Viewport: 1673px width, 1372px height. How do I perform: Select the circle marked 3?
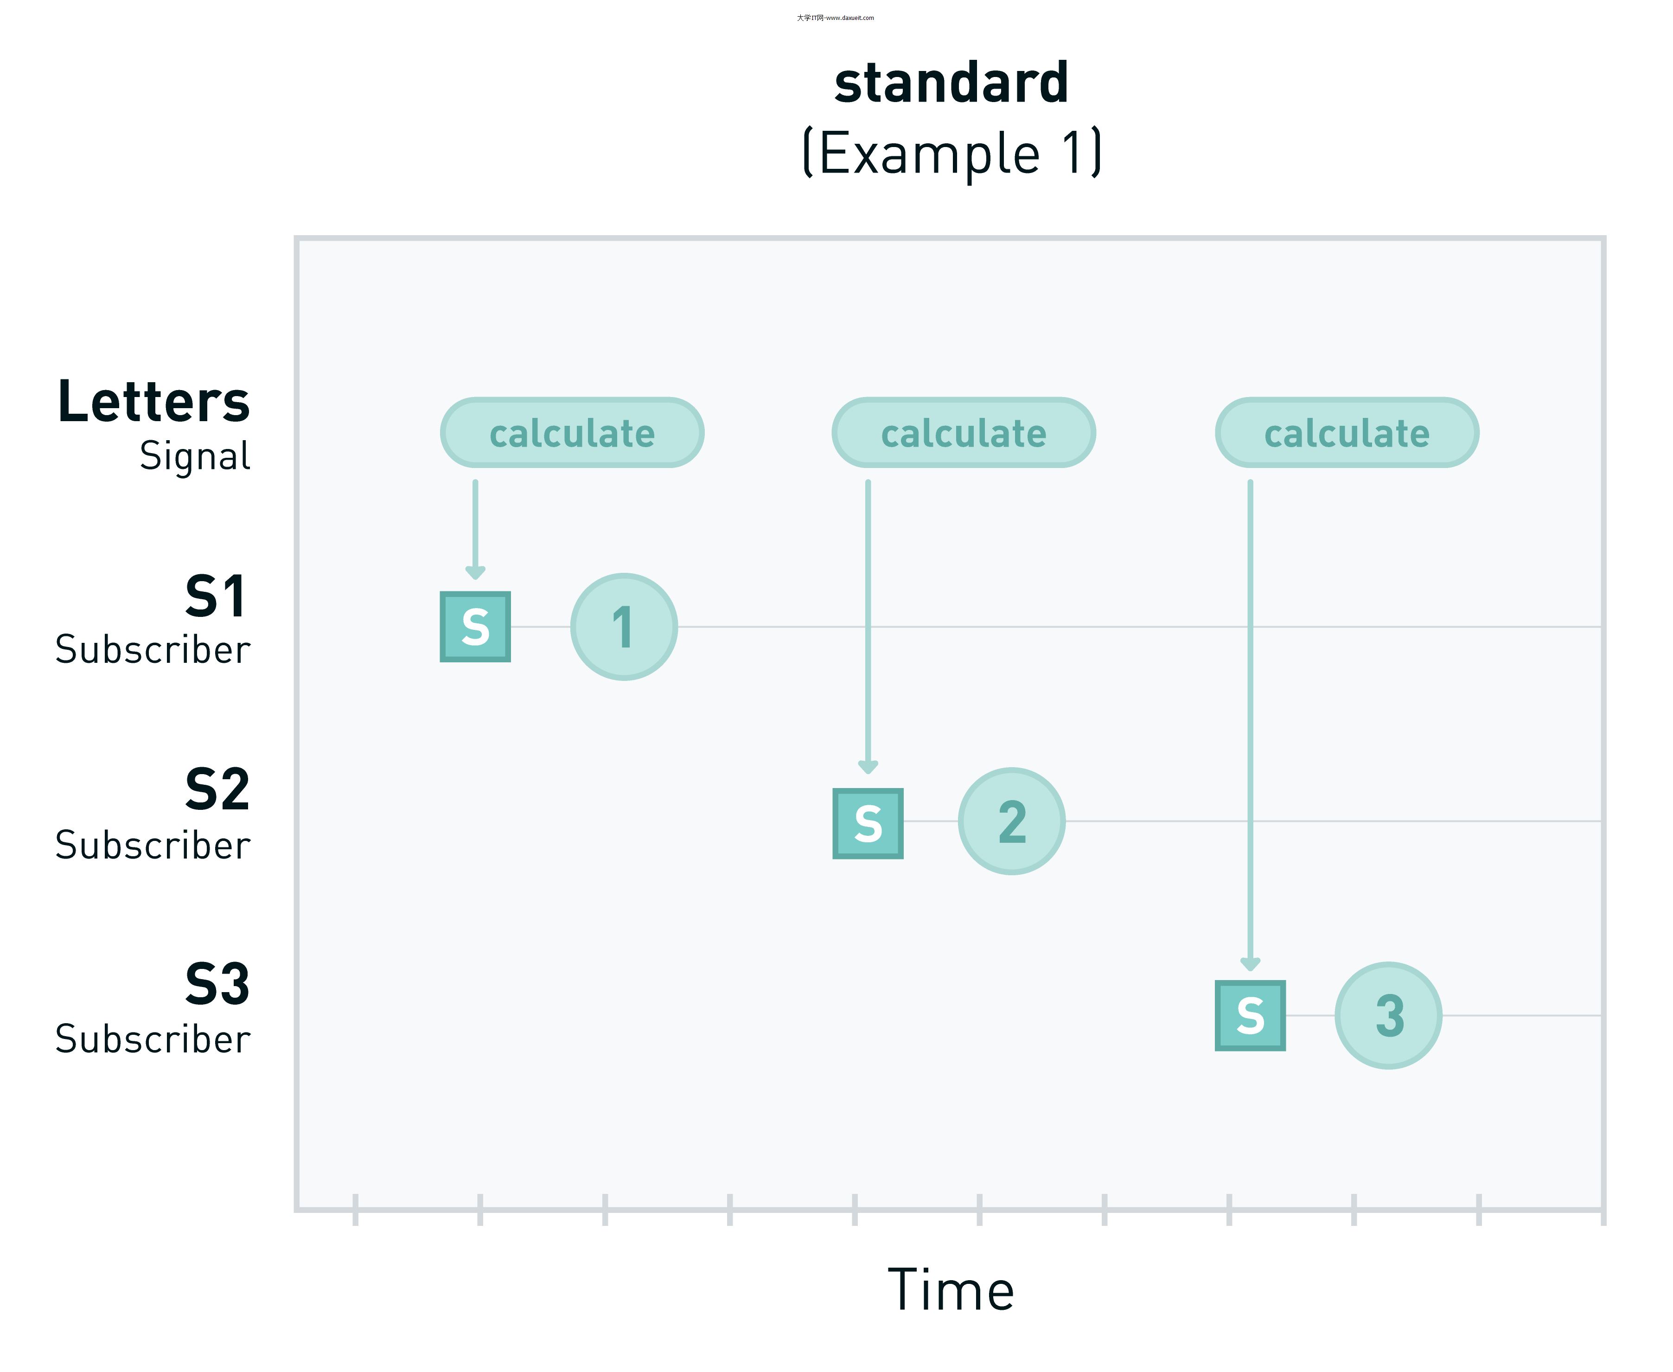click(x=1389, y=1016)
